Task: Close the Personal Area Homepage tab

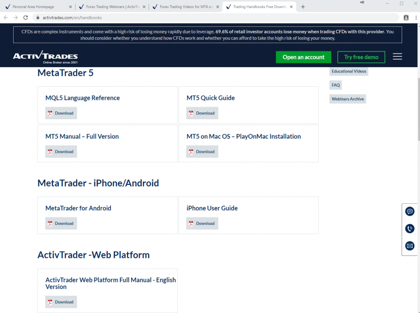Action: (x=70, y=7)
